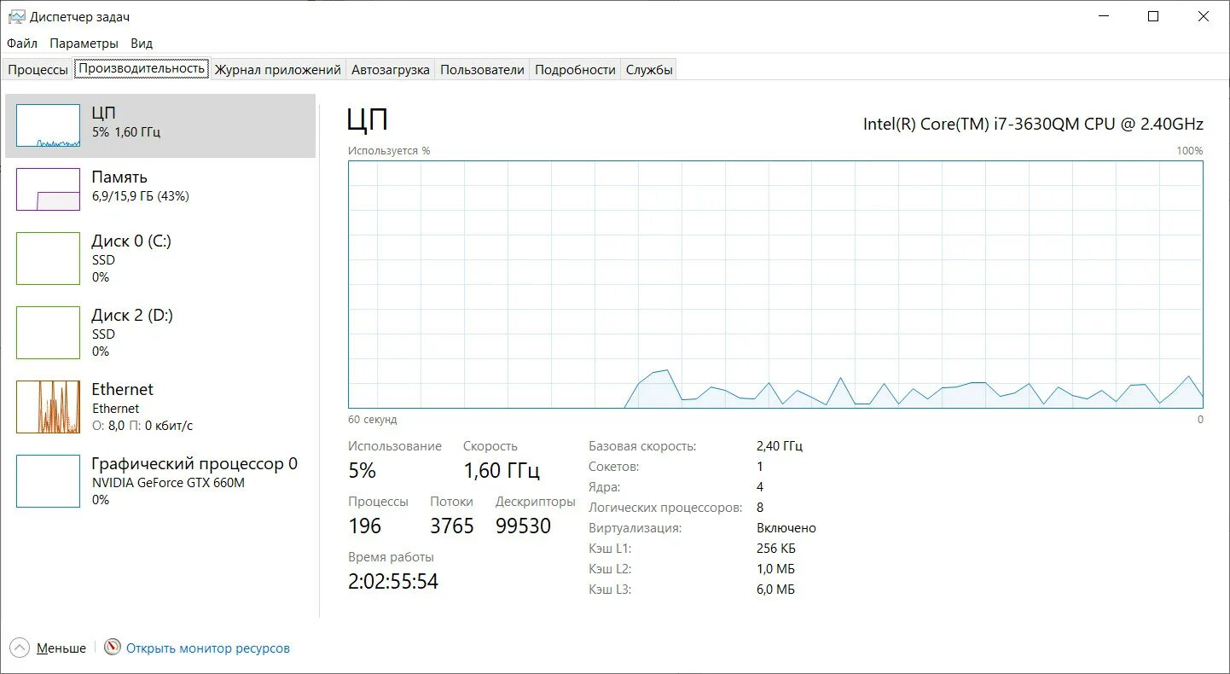1230x674 pixels.
Task: Select the Память memory usage thumbnail
Action: (48, 189)
